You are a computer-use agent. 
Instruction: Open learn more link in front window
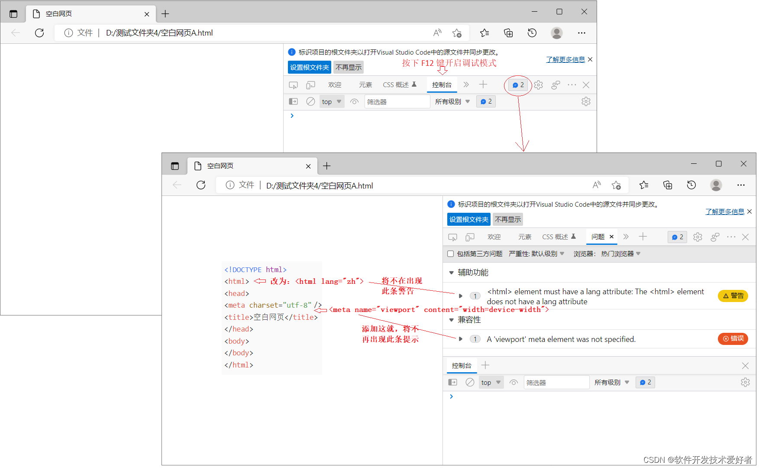pyautogui.click(x=724, y=211)
